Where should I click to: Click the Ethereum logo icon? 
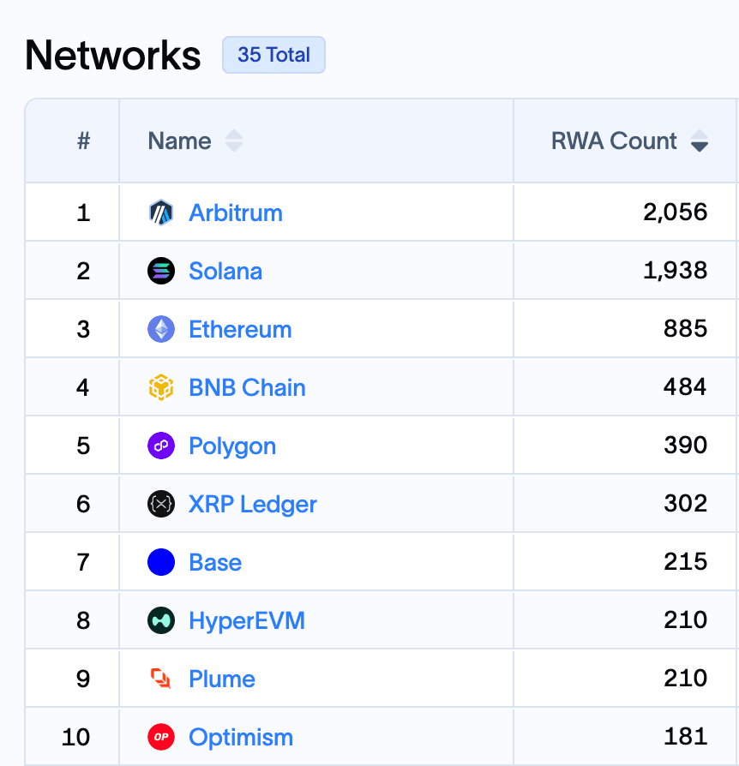click(x=161, y=329)
